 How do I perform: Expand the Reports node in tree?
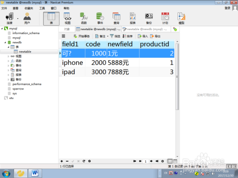pos(8,75)
